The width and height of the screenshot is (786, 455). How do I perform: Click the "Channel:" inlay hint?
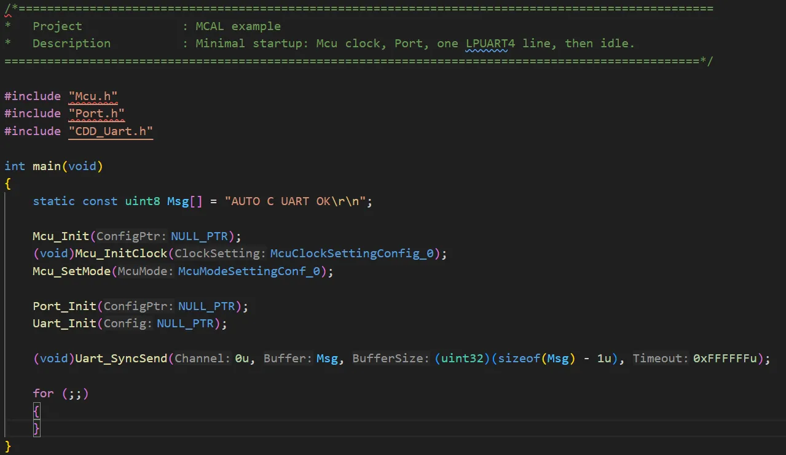[x=203, y=359]
